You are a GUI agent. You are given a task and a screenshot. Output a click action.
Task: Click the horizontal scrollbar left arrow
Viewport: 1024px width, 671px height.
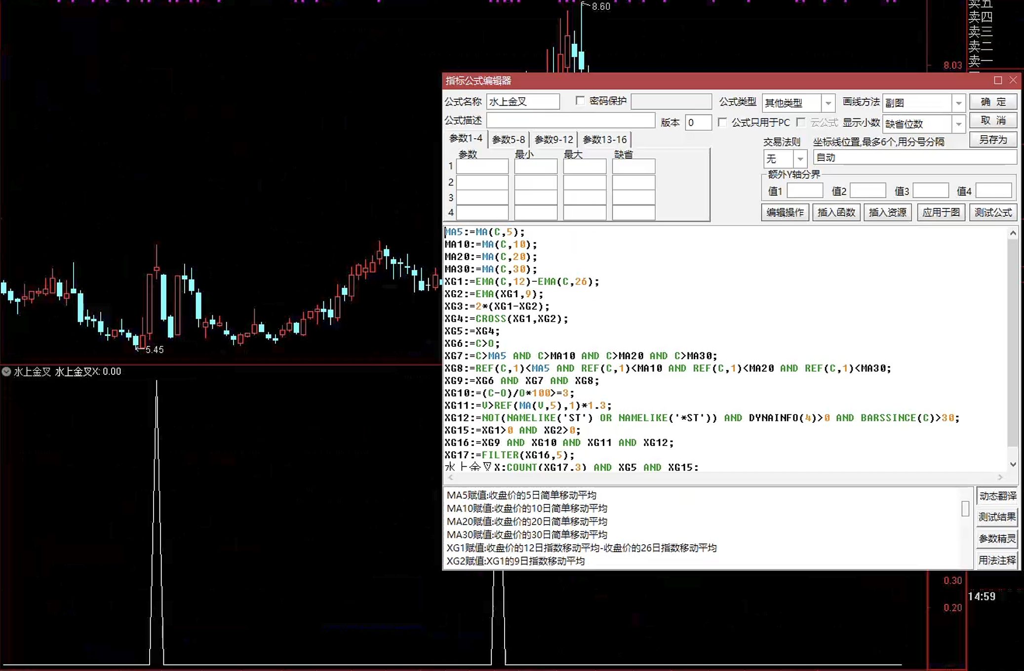450,477
